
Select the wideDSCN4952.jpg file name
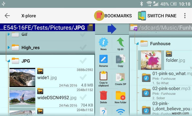coord(57,98)
